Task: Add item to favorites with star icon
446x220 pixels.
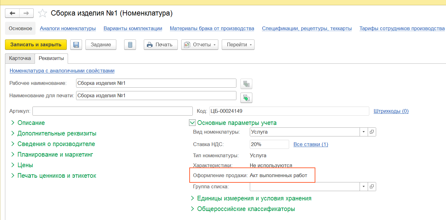Action: 42,13
